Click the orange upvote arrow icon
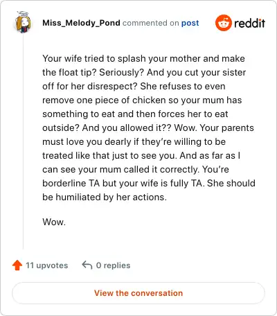The image size is (277, 316). click(17, 265)
